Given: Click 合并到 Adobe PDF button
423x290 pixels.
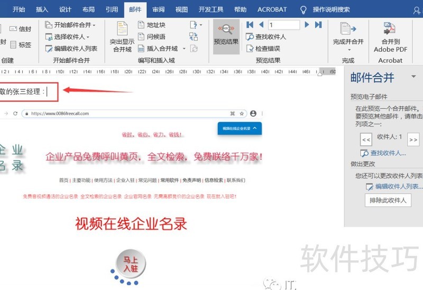Looking at the screenshot, I should click(x=390, y=37).
